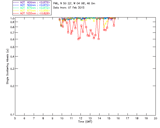Click the 16 x-axis tick label

point(118,118)
